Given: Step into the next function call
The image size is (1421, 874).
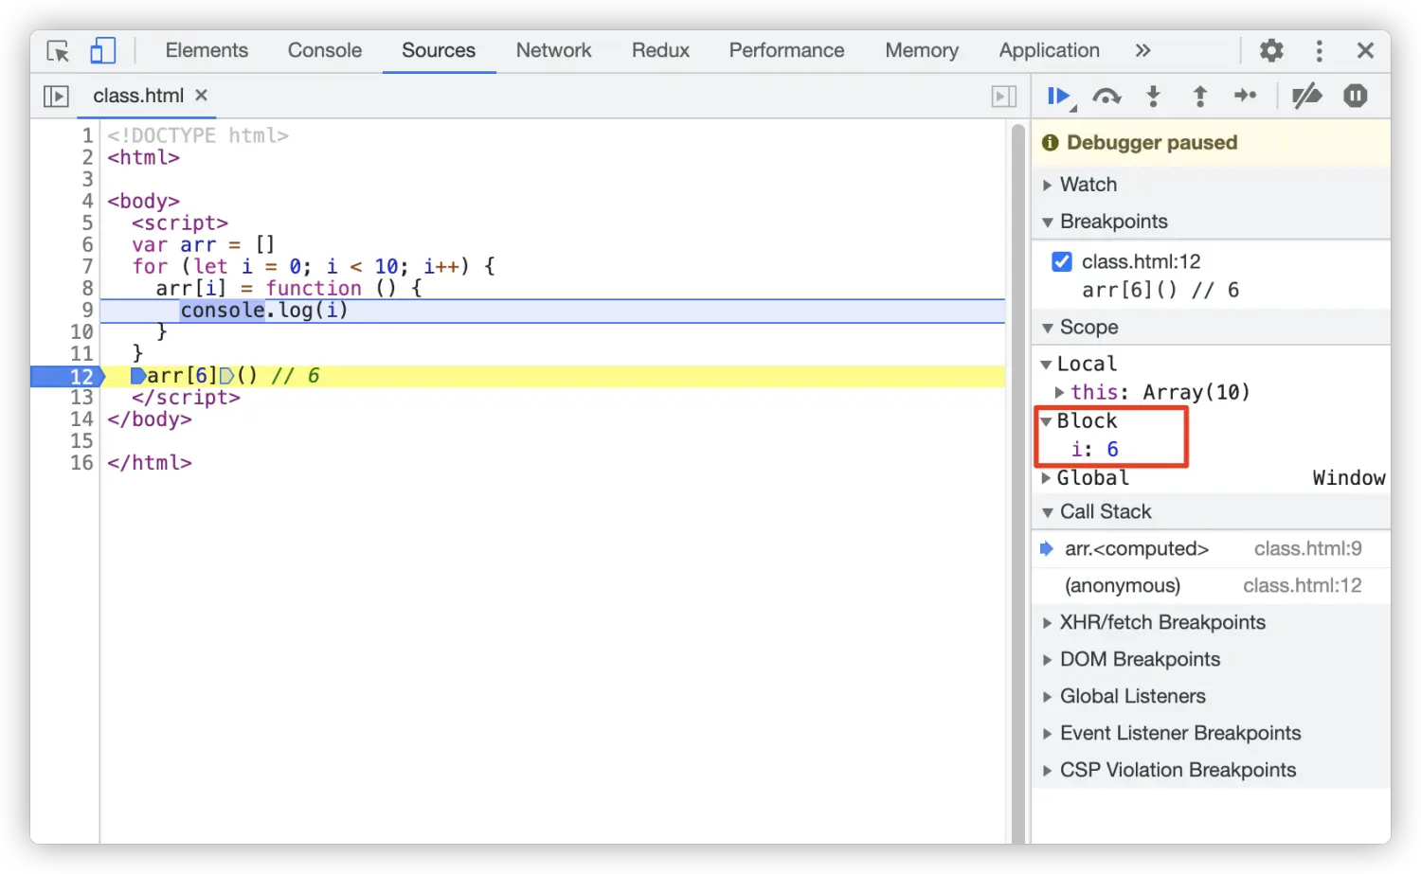Looking at the screenshot, I should 1153,96.
